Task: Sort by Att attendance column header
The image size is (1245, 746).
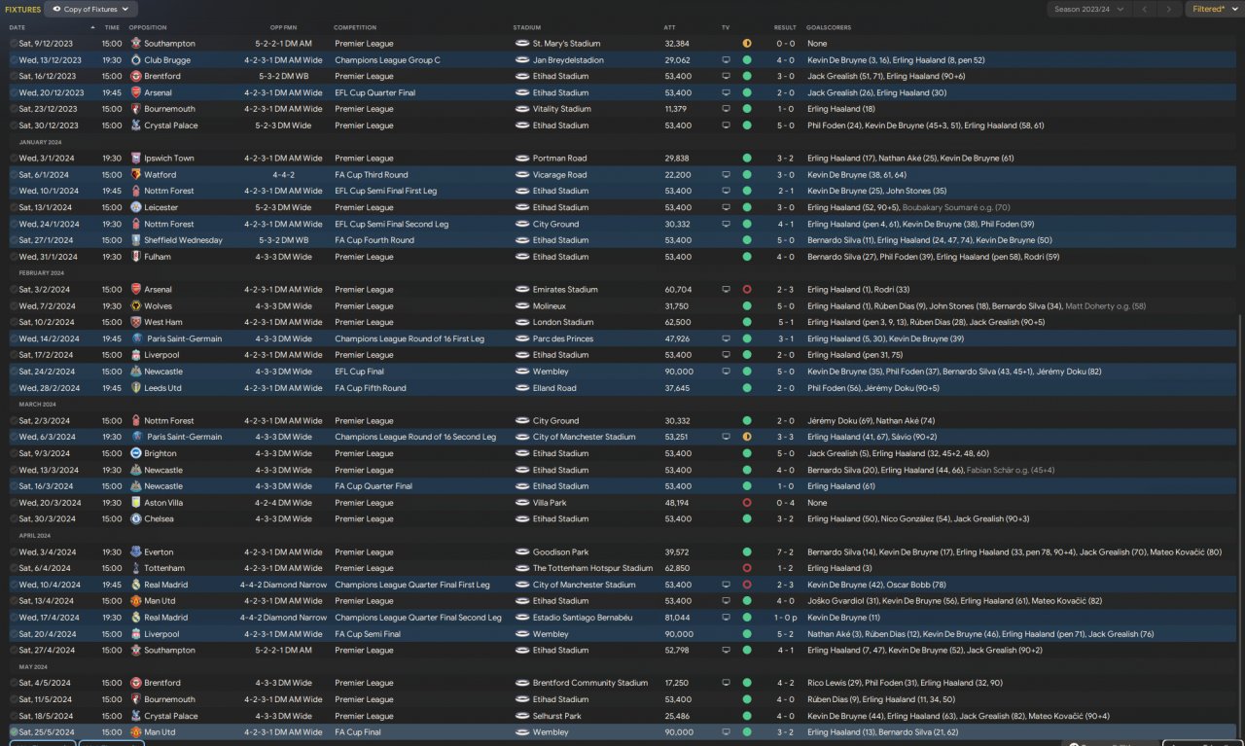Action: click(x=669, y=27)
